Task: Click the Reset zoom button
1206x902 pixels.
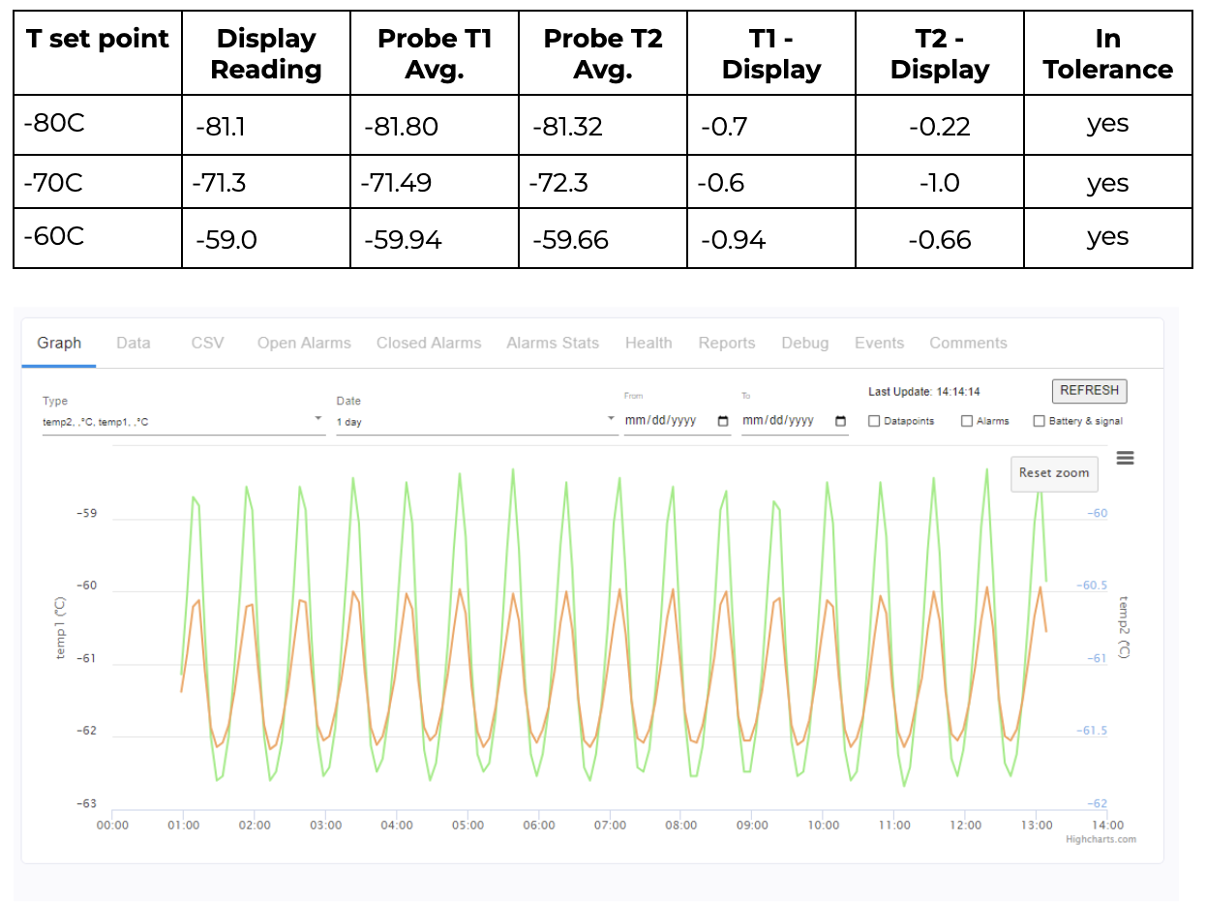Action: coord(1054,472)
